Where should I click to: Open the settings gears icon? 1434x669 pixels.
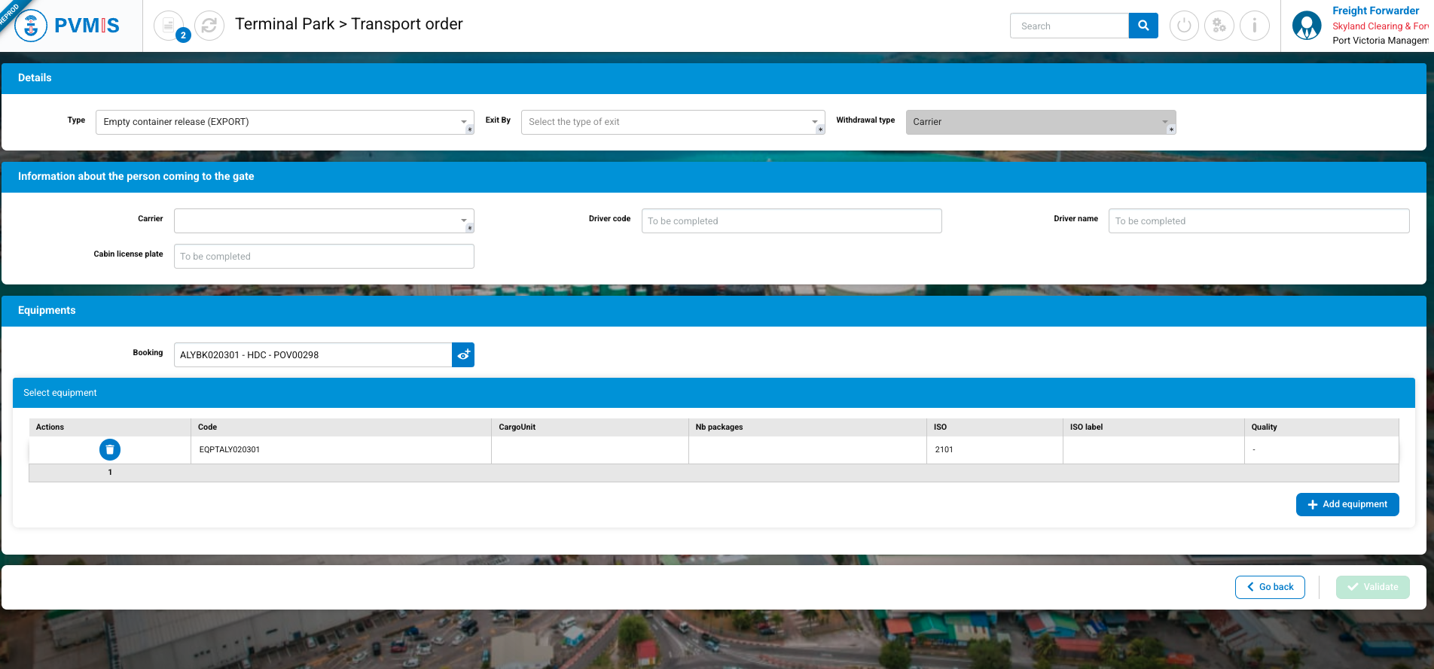[1219, 26]
